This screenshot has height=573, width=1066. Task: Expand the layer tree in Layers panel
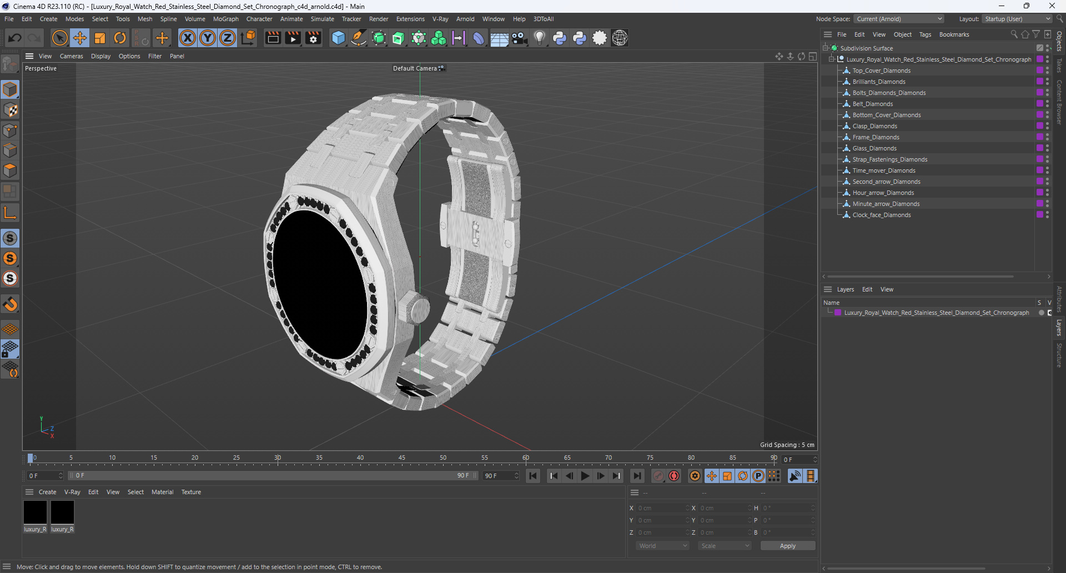click(x=830, y=312)
